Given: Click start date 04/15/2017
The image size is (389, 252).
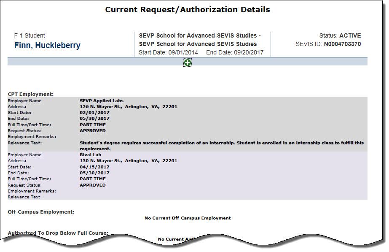Looking at the screenshot, I should (x=94, y=167).
